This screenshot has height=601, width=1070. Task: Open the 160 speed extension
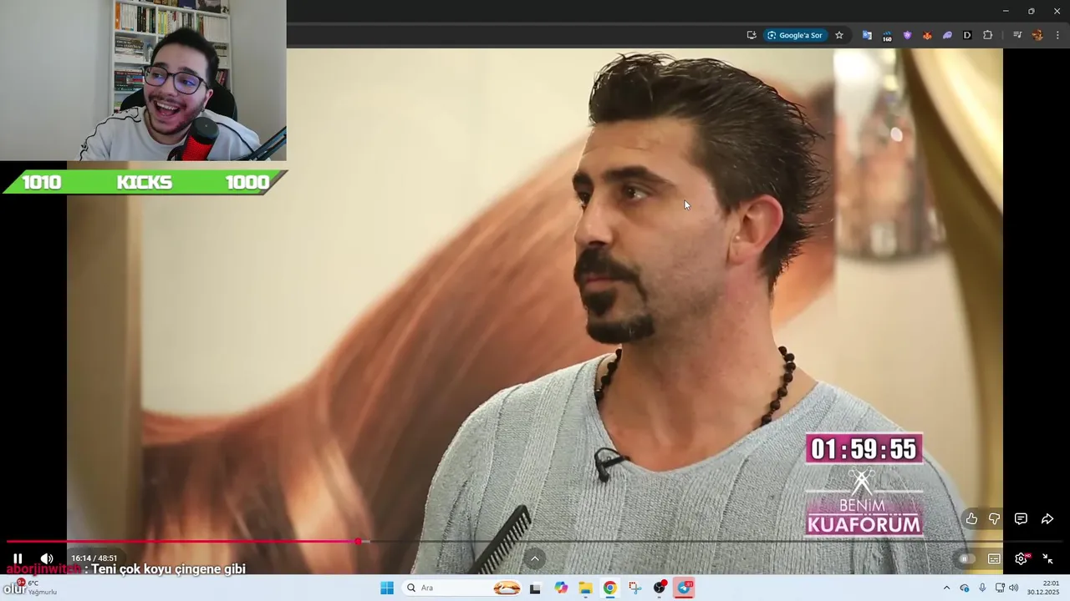click(x=887, y=35)
